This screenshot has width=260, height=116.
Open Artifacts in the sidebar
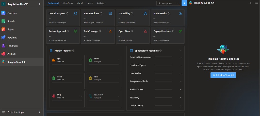(x=22, y=54)
